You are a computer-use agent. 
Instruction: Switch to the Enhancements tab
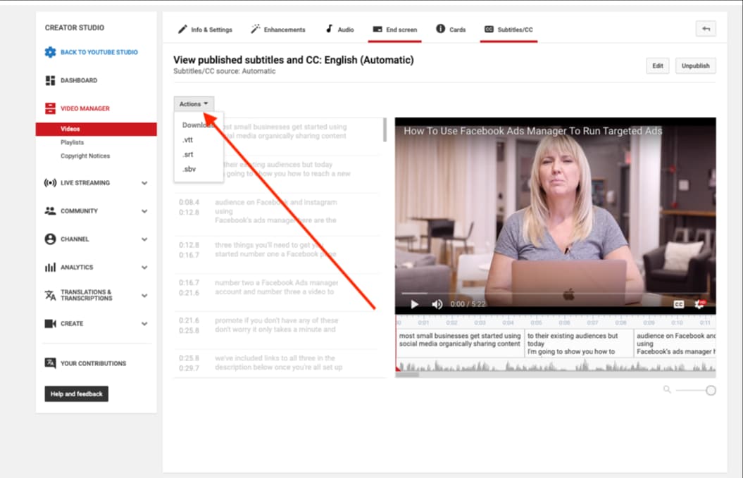click(278, 30)
